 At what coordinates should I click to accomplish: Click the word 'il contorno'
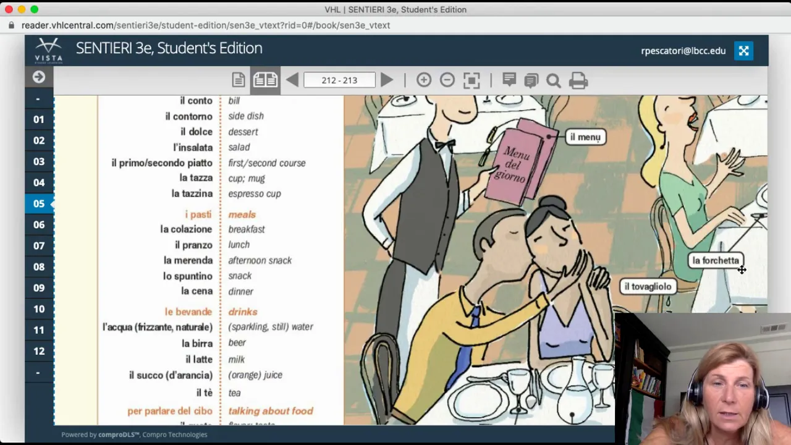188,116
